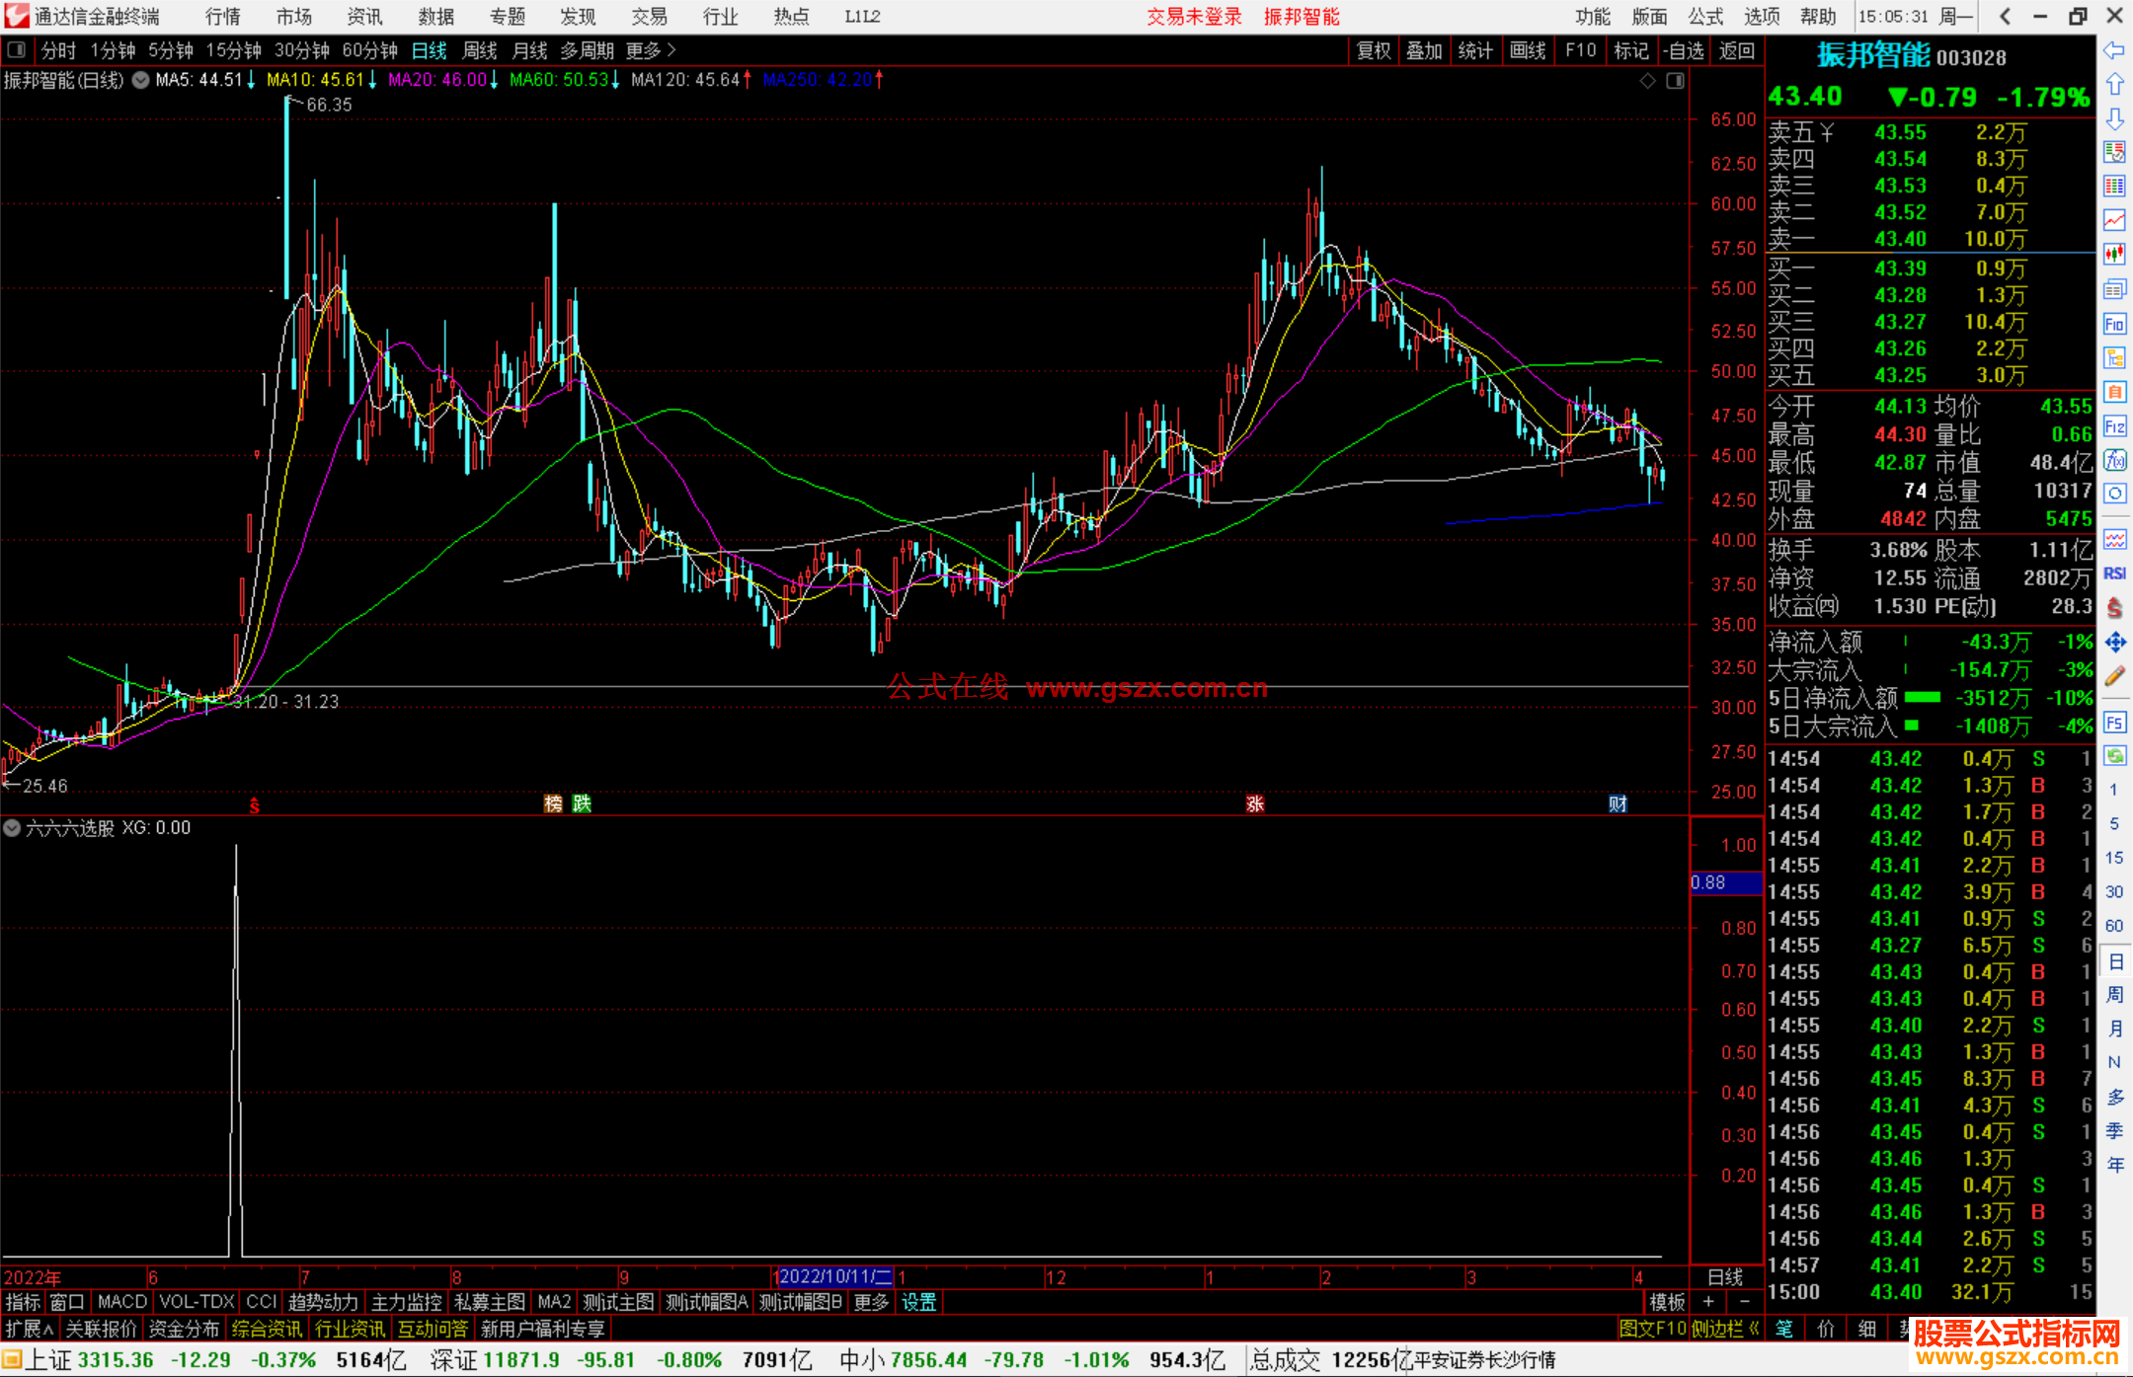Image resolution: width=2133 pixels, height=1377 pixels.
Task: Click the four-way move arrows icon
Action: click(2114, 643)
